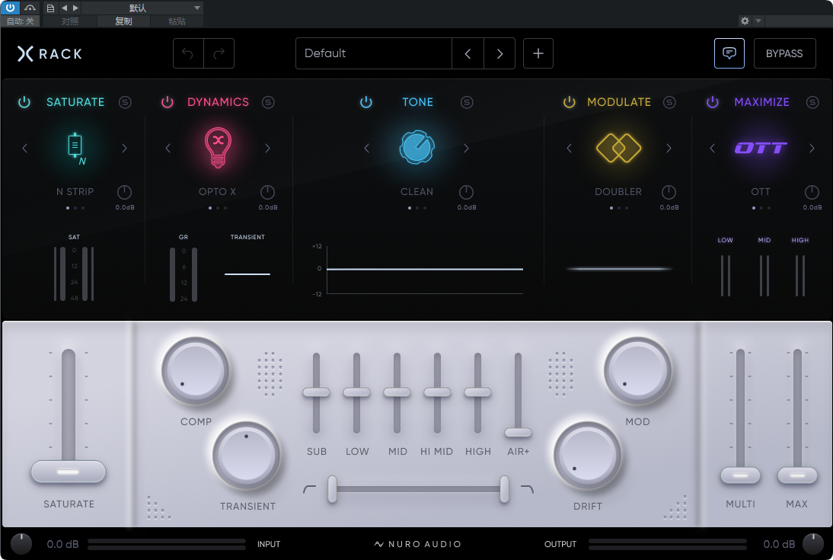Click the CLEAN tone knob icon

[x=417, y=147]
